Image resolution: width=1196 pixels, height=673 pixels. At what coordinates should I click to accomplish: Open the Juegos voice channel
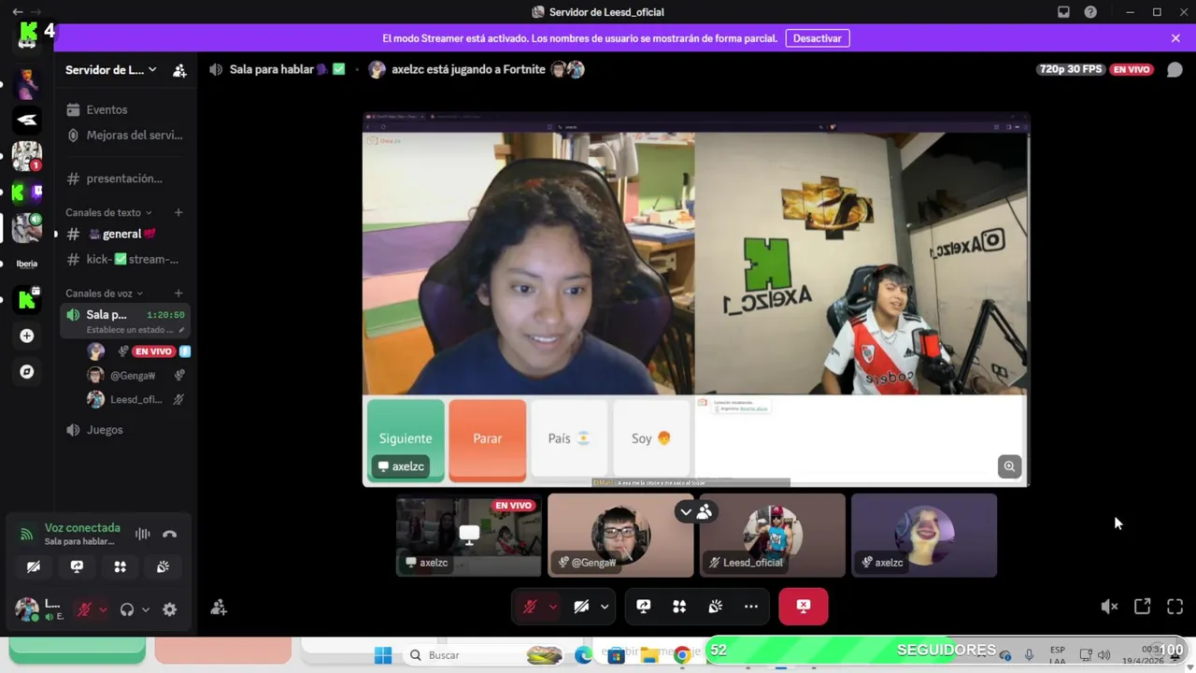(124, 430)
